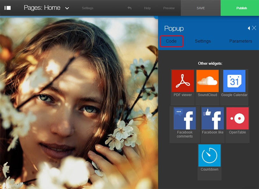Switch to the Code tab

171,41
